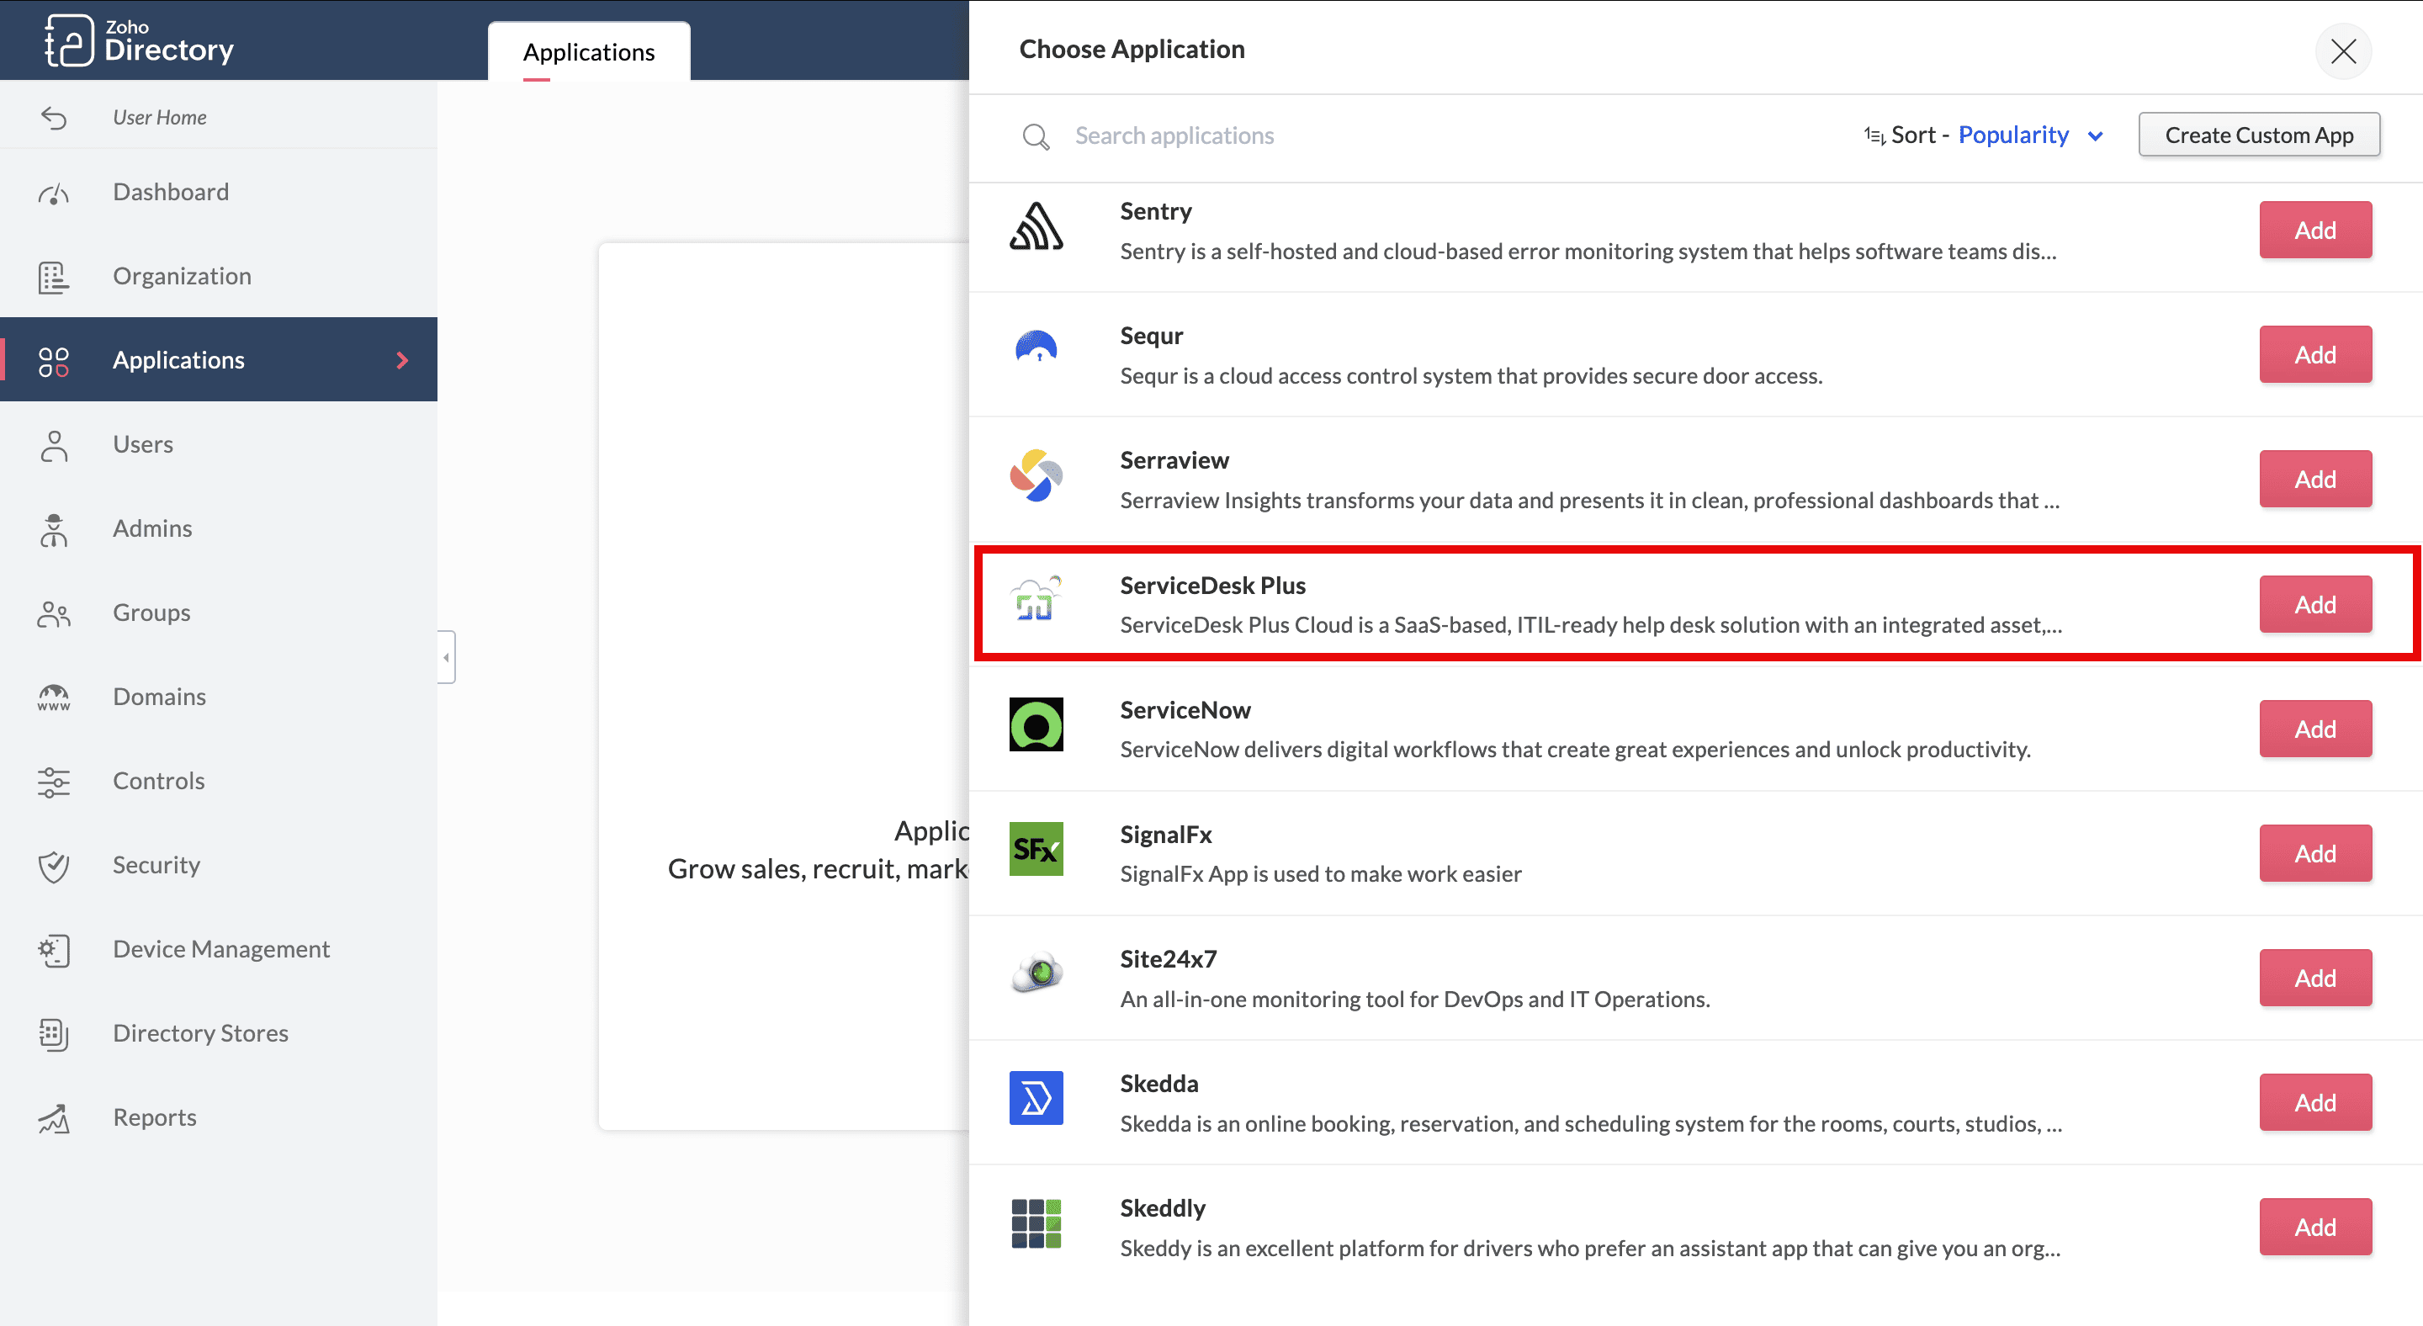The height and width of the screenshot is (1326, 2423).
Task: Click the Serraview colorful logo icon
Action: pyautogui.click(x=1036, y=476)
